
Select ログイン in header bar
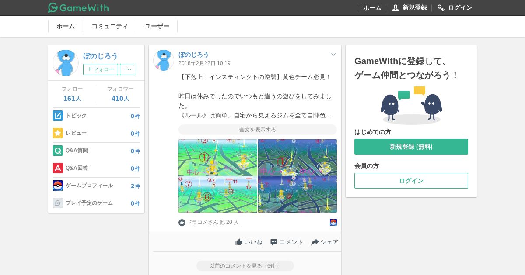coord(460,8)
